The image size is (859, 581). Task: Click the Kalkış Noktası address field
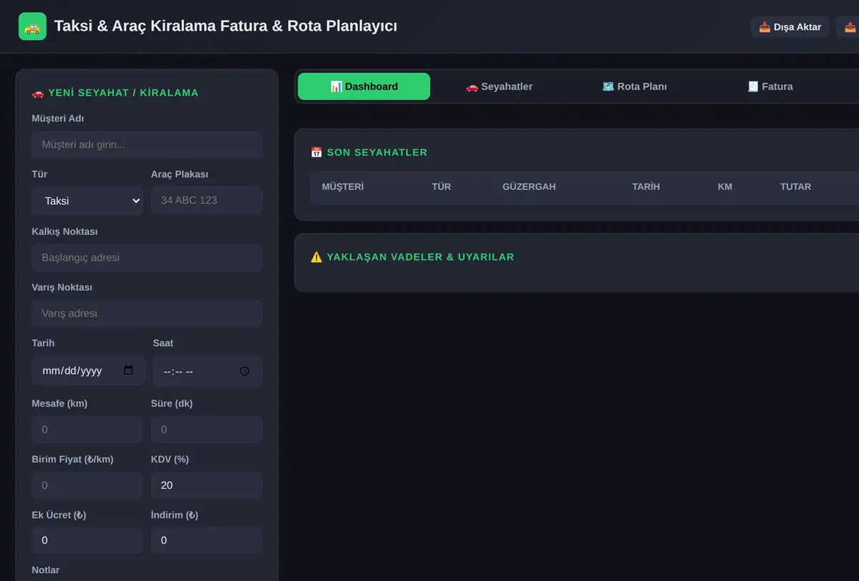point(147,258)
